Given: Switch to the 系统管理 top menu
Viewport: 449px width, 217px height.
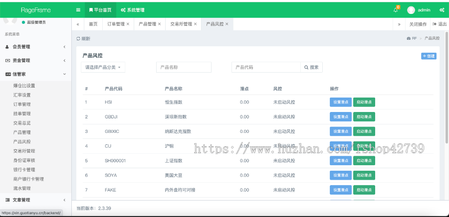Looking at the screenshot, I should [133, 10].
